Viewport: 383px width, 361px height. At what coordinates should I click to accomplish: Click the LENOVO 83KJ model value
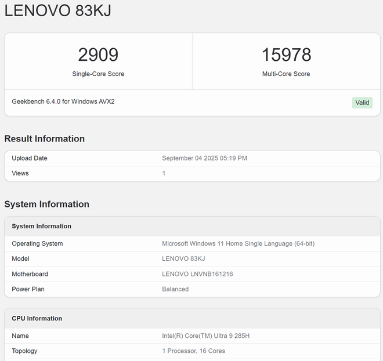183,259
